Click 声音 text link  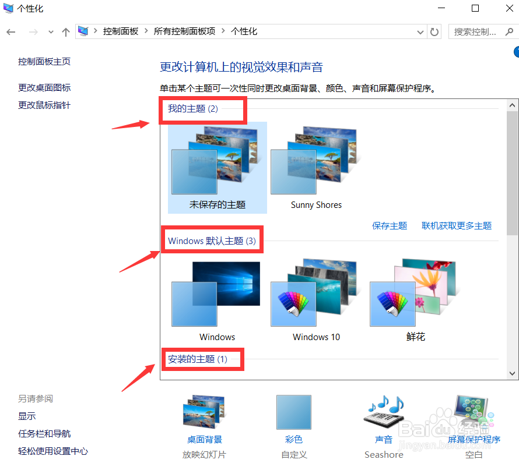coord(384,440)
